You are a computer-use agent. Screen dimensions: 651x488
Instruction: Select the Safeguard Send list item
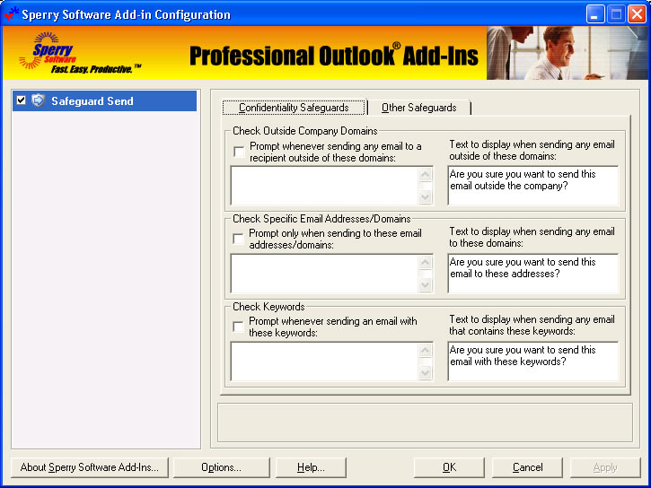click(x=105, y=100)
